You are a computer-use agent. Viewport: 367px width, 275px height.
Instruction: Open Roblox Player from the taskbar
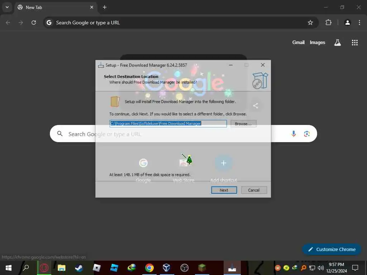(97, 267)
